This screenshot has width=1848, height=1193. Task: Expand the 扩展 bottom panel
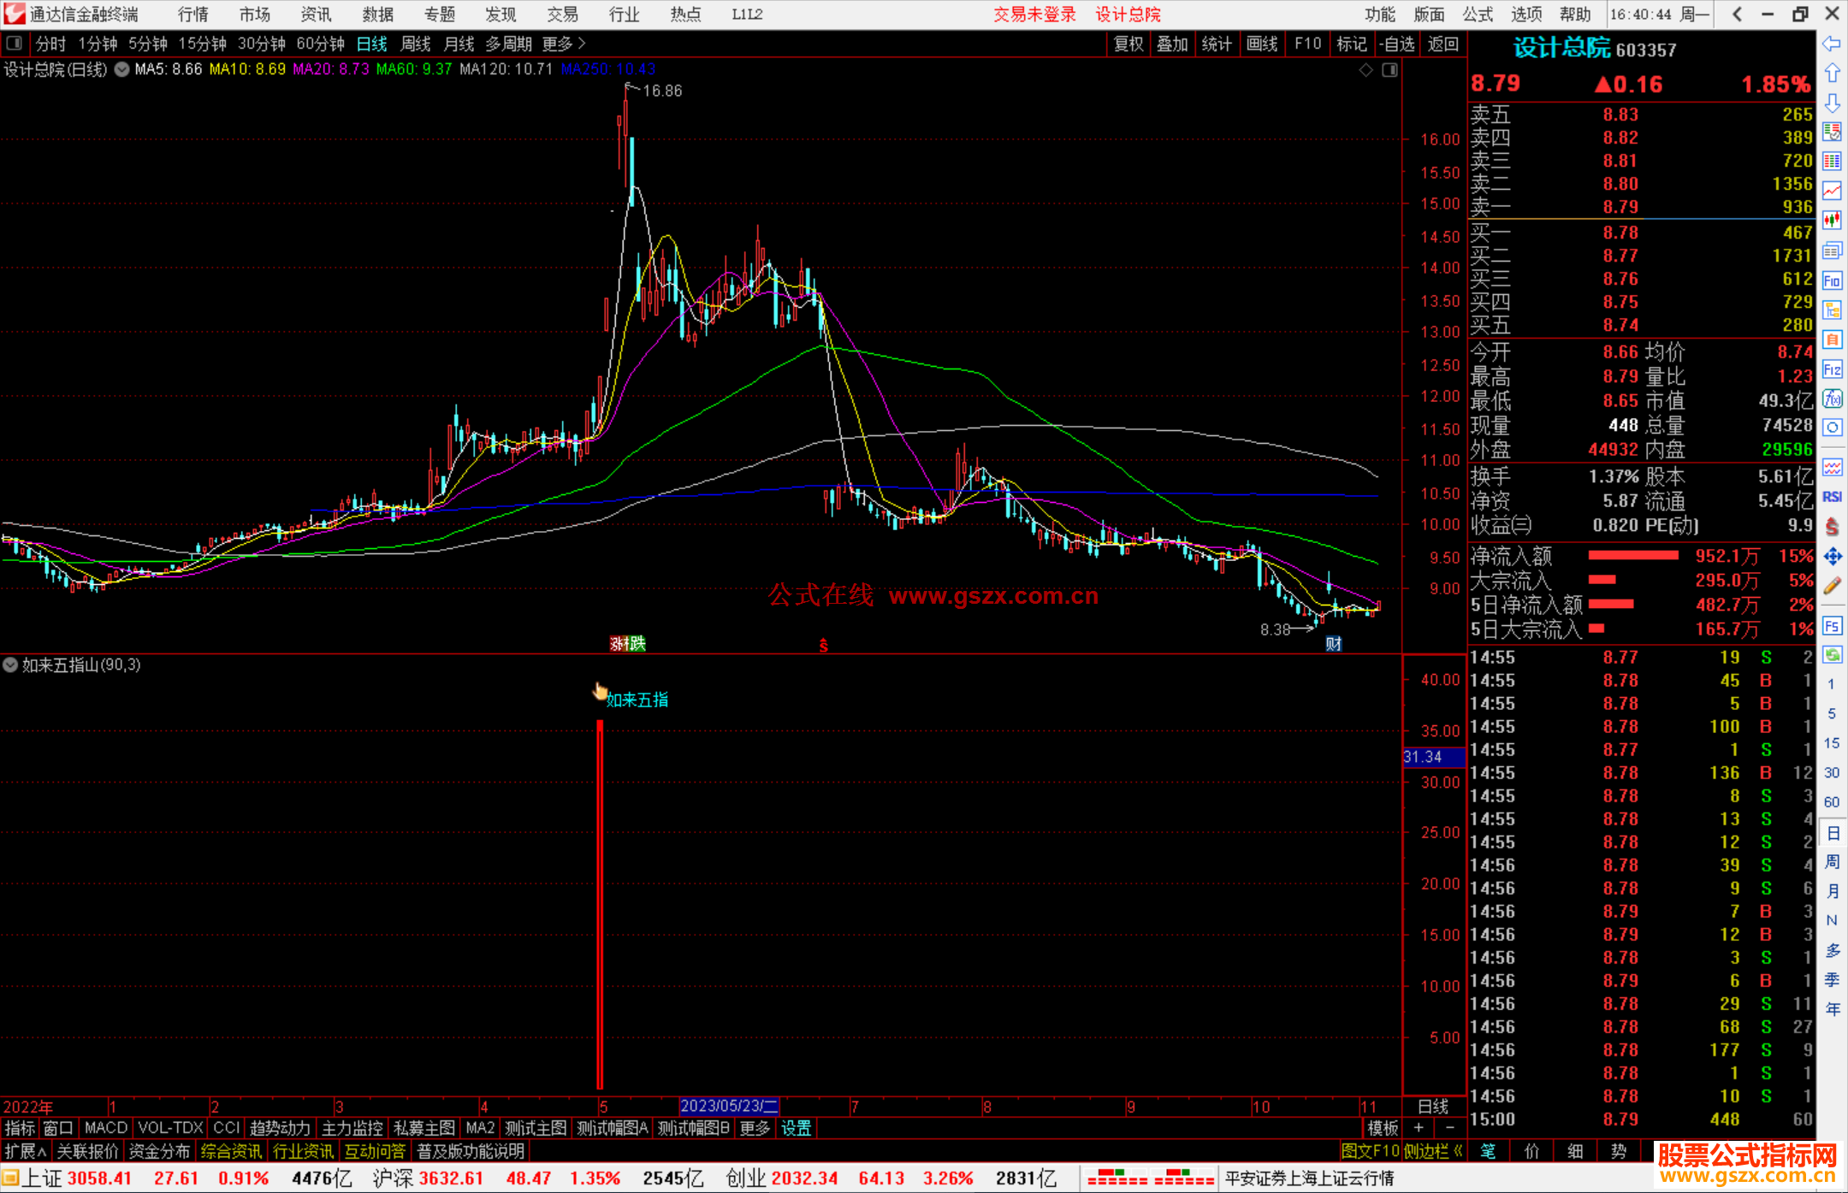[26, 1151]
